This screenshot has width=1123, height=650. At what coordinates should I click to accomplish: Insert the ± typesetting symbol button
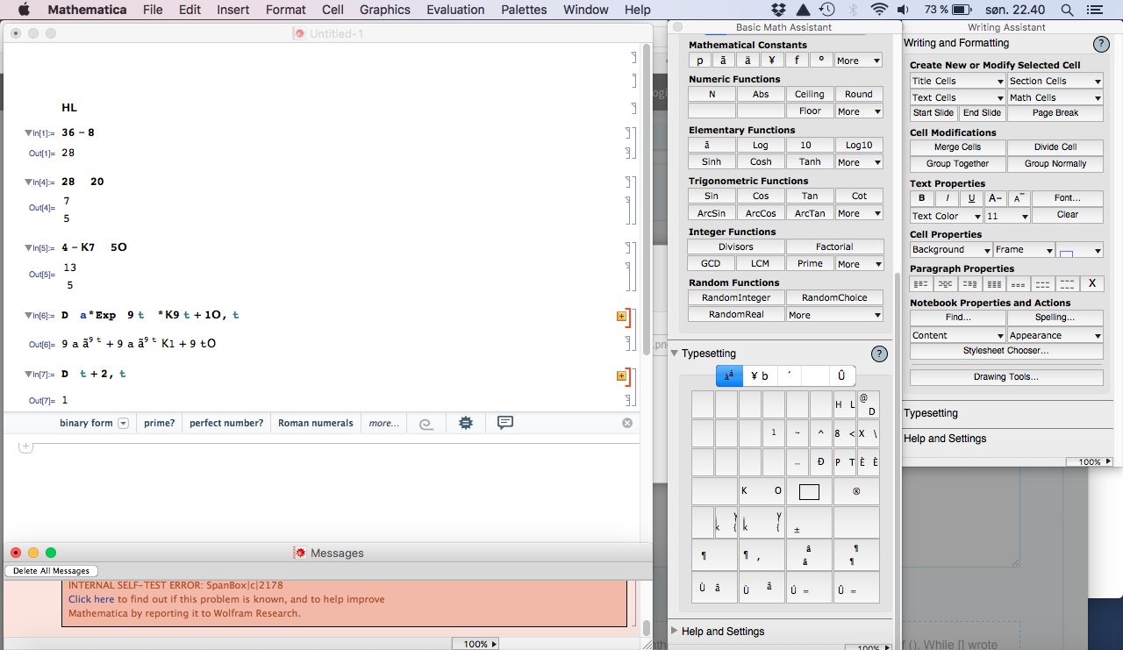coord(808,523)
